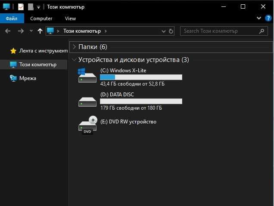
Task: Expand the Папки (6) group
Action: tap(74, 47)
